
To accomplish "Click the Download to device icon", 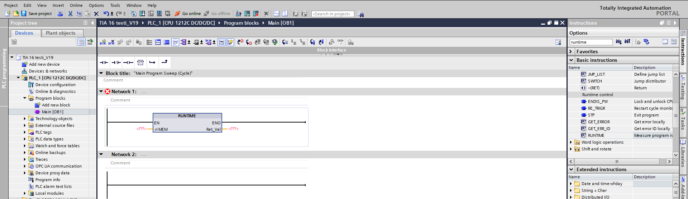I will pyautogui.click(x=142, y=14).
